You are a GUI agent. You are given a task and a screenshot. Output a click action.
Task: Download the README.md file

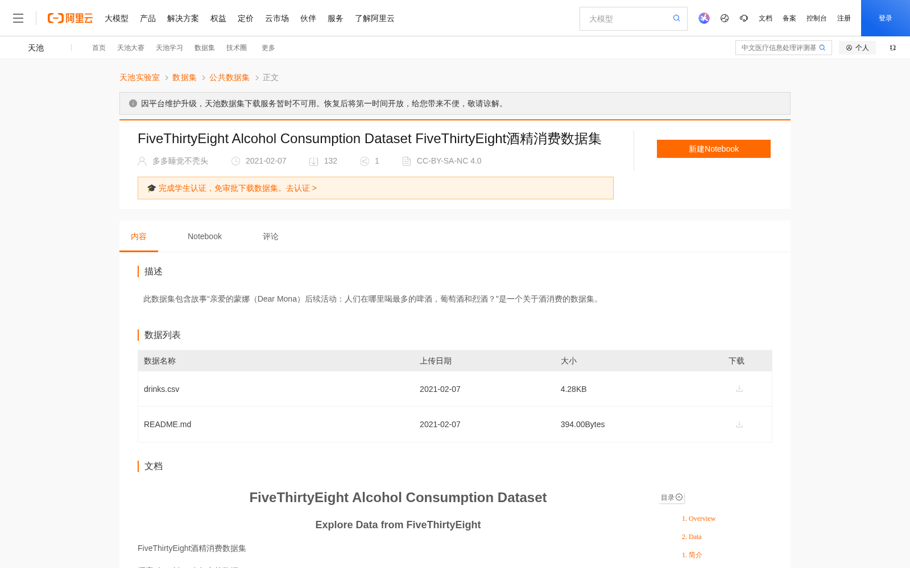[x=739, y=424]
